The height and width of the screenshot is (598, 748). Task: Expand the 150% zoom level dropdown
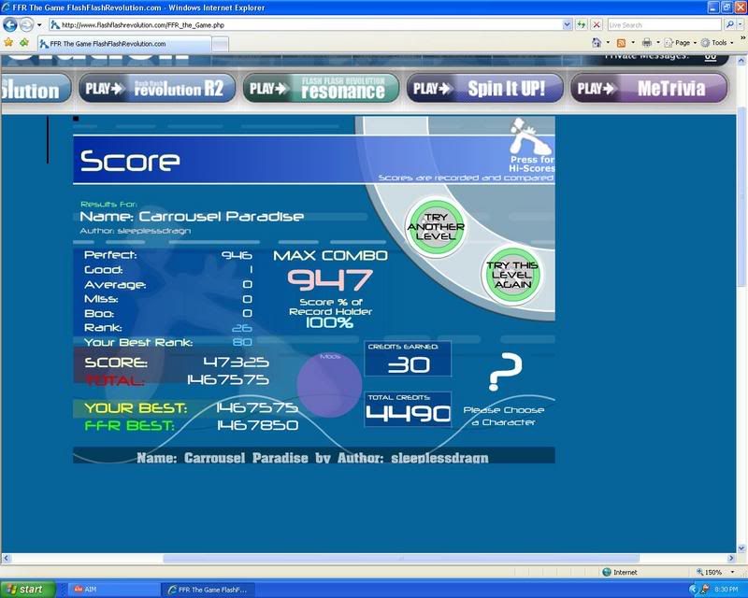pyautogui.click(x=718, y=572)
